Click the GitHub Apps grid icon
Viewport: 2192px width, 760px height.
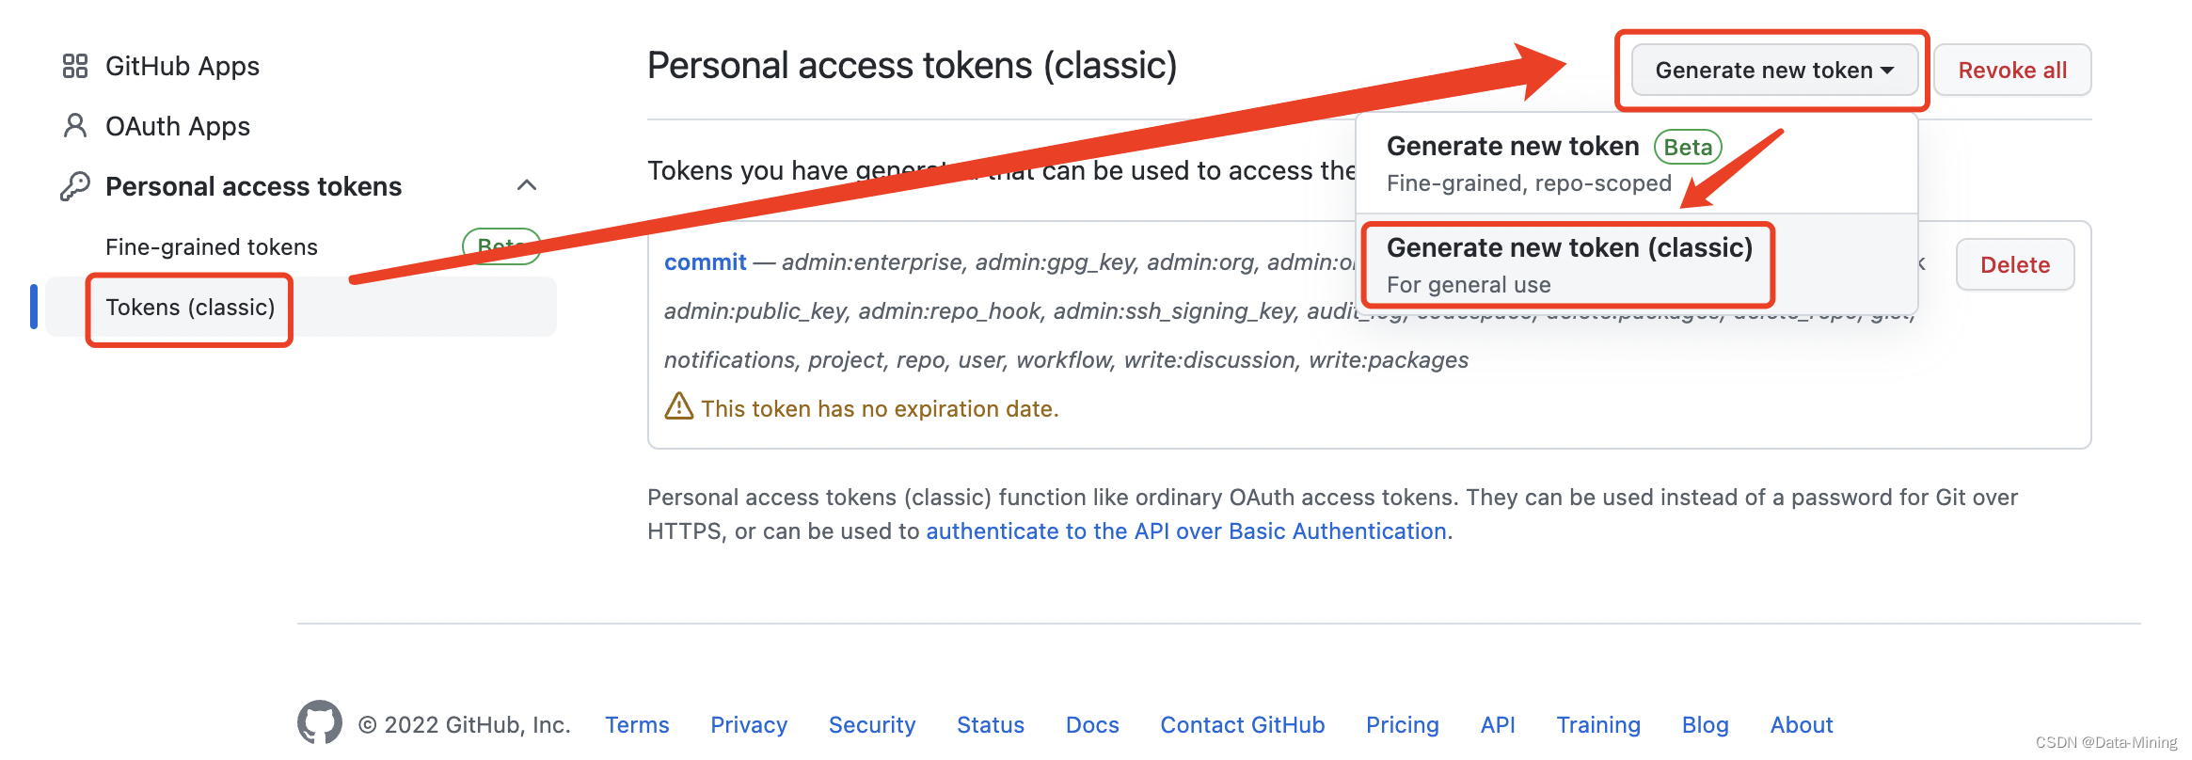(x=75, y=66)
